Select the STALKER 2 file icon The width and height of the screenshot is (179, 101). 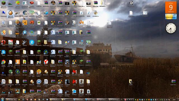click(x=145, y=14)
